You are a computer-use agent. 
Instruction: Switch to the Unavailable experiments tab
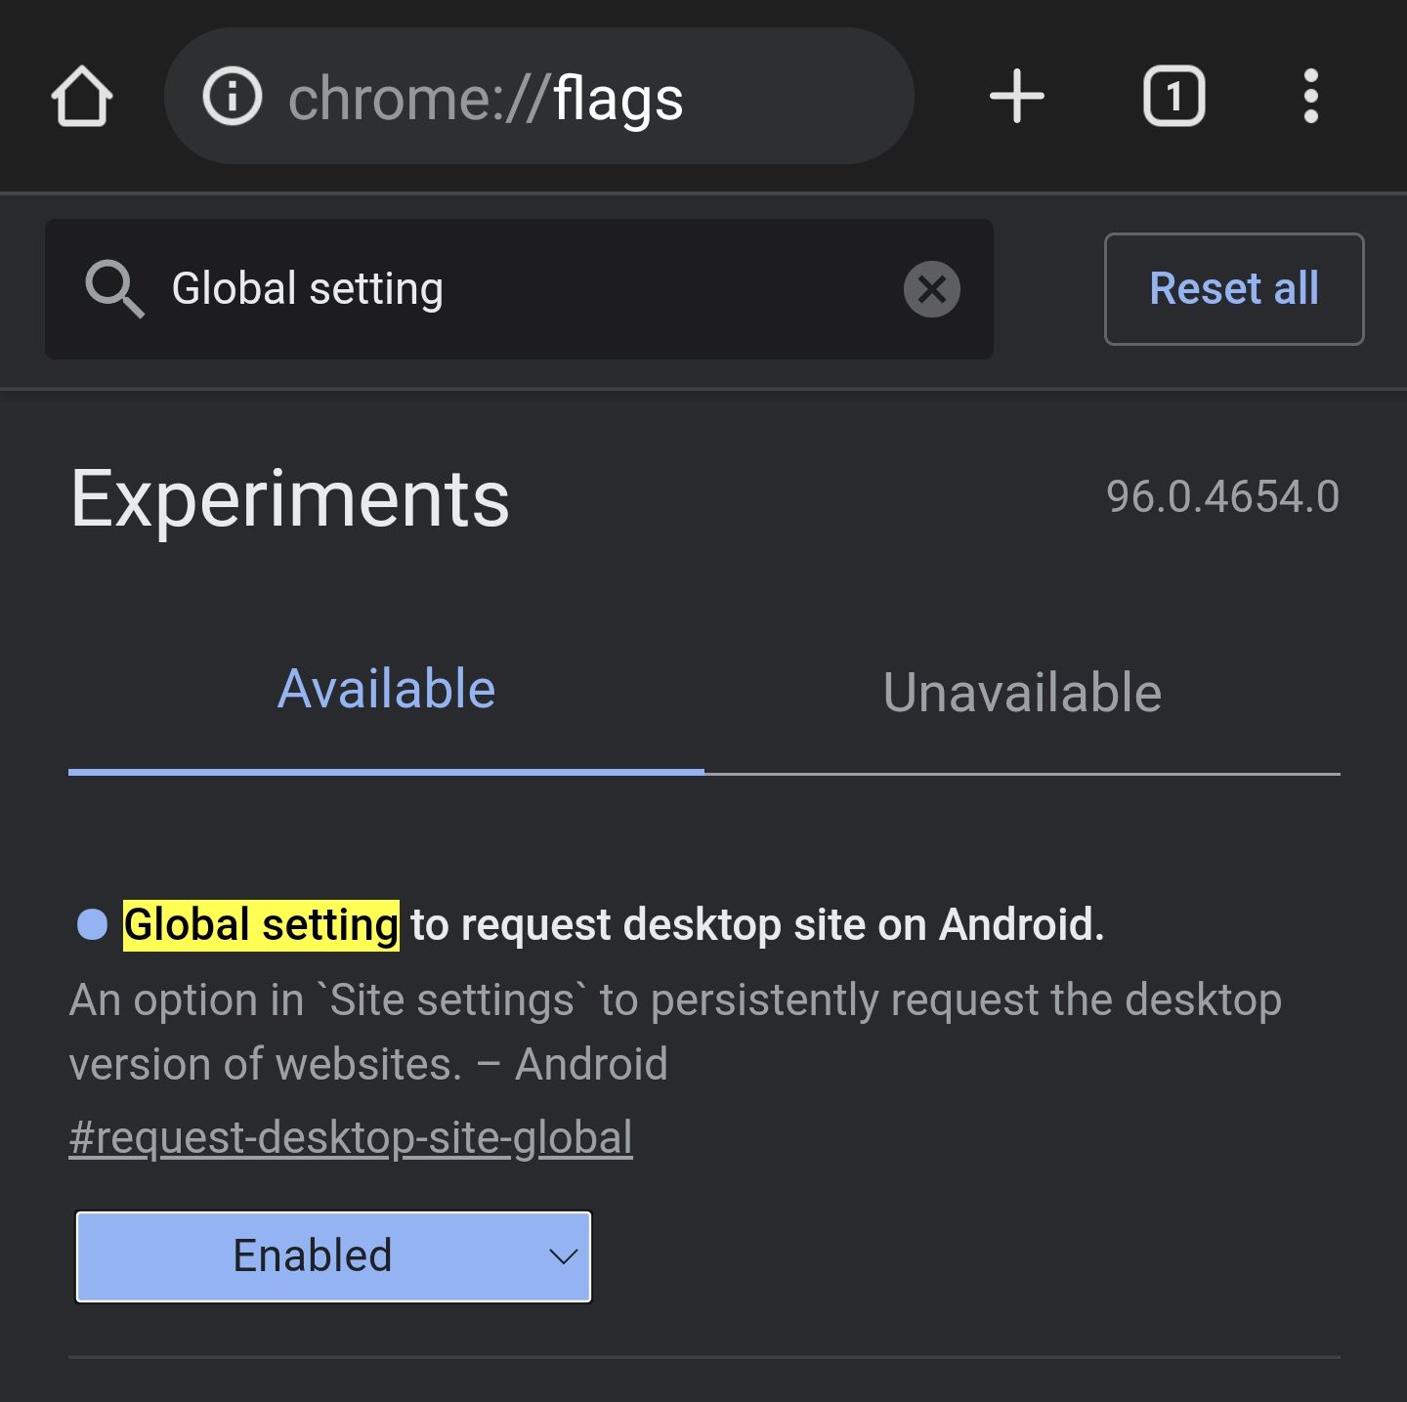click(x=1020, y=692)
